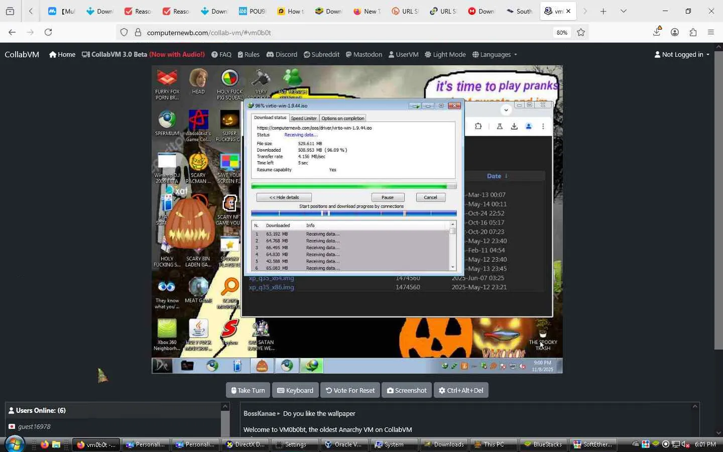Open the SCARY PACMAN desktop icon
Image resolution: width=723 pixels, height=452 pixels.
pos(198,168)
